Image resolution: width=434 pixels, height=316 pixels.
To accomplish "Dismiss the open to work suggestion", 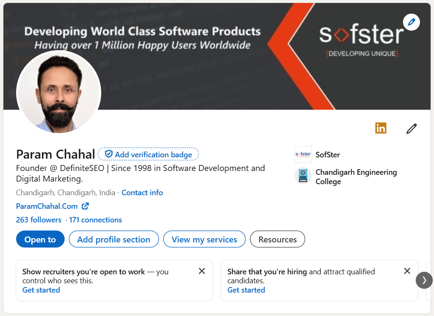I will click(x=202, y=271).
